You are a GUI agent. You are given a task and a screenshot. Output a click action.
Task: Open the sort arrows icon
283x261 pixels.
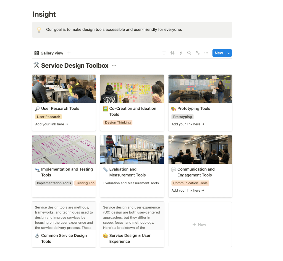click(x=172, y=53)
